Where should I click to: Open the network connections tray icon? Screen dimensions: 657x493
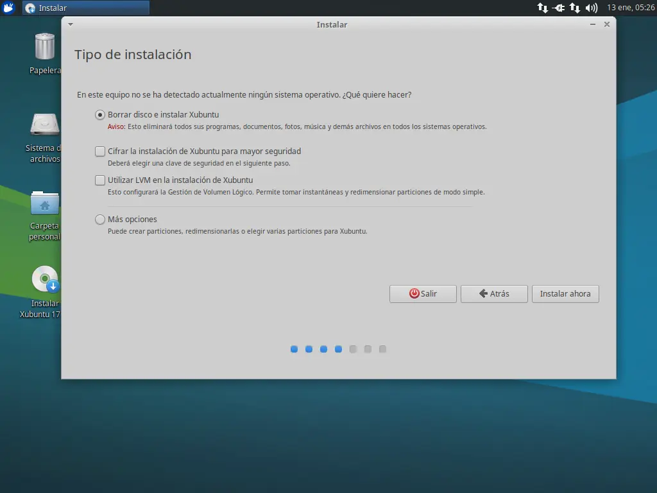(543, 8)
